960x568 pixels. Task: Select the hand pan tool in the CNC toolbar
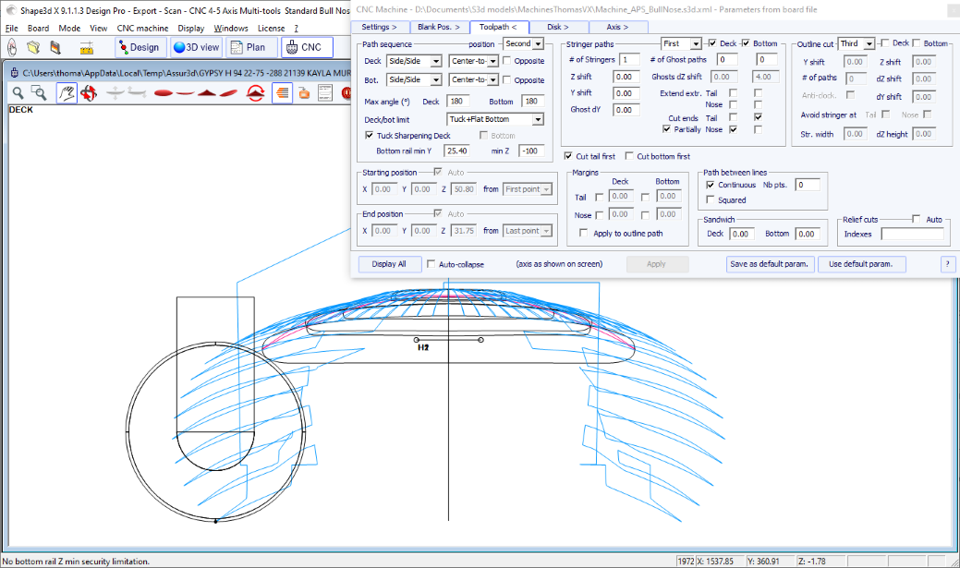(66, 93)
